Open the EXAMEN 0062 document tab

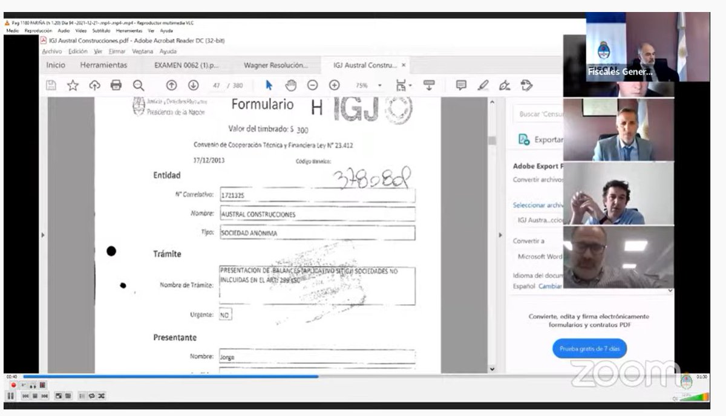(x=186, y=65)
